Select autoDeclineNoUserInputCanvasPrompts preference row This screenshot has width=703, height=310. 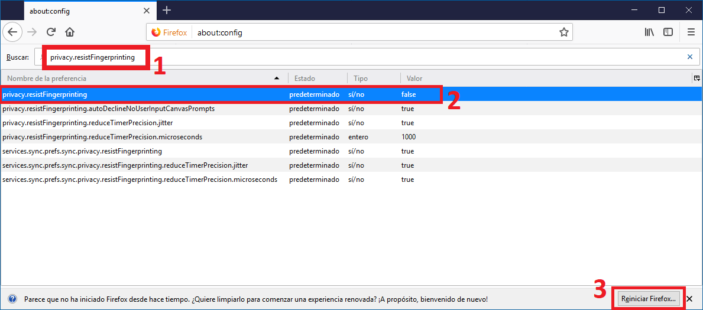point(351,109)
